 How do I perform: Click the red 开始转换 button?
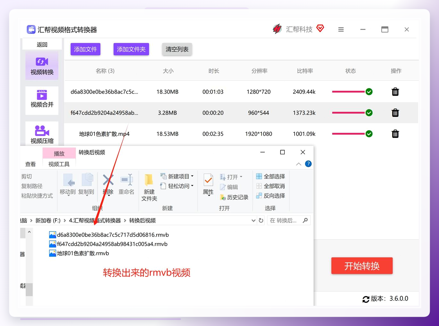(x=362, y=266)
